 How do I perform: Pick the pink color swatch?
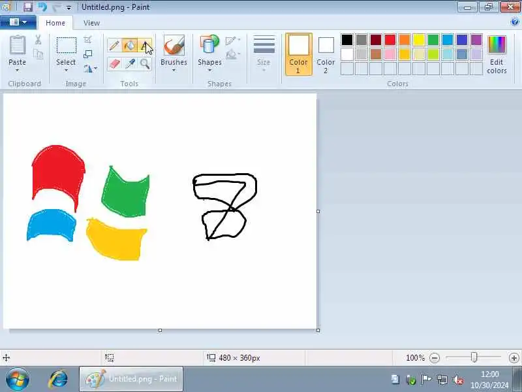390,54
